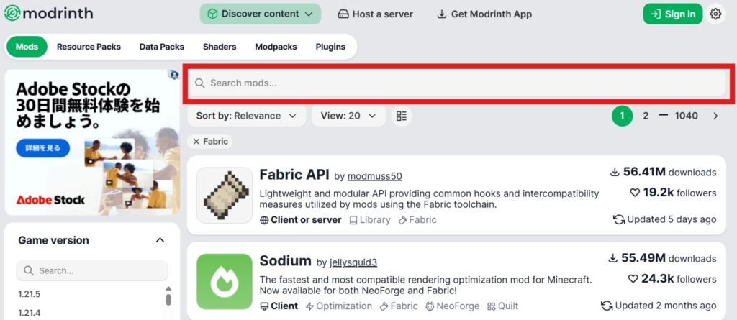Collapse the Game version section
Viewport: 737px width, 320px height.
point(160,240)
